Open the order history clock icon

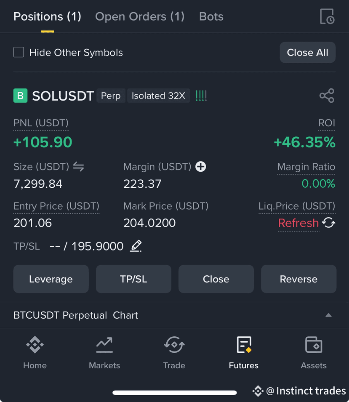[327, 16]
